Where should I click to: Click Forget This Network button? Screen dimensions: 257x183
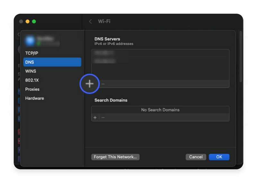coord(115,157)
